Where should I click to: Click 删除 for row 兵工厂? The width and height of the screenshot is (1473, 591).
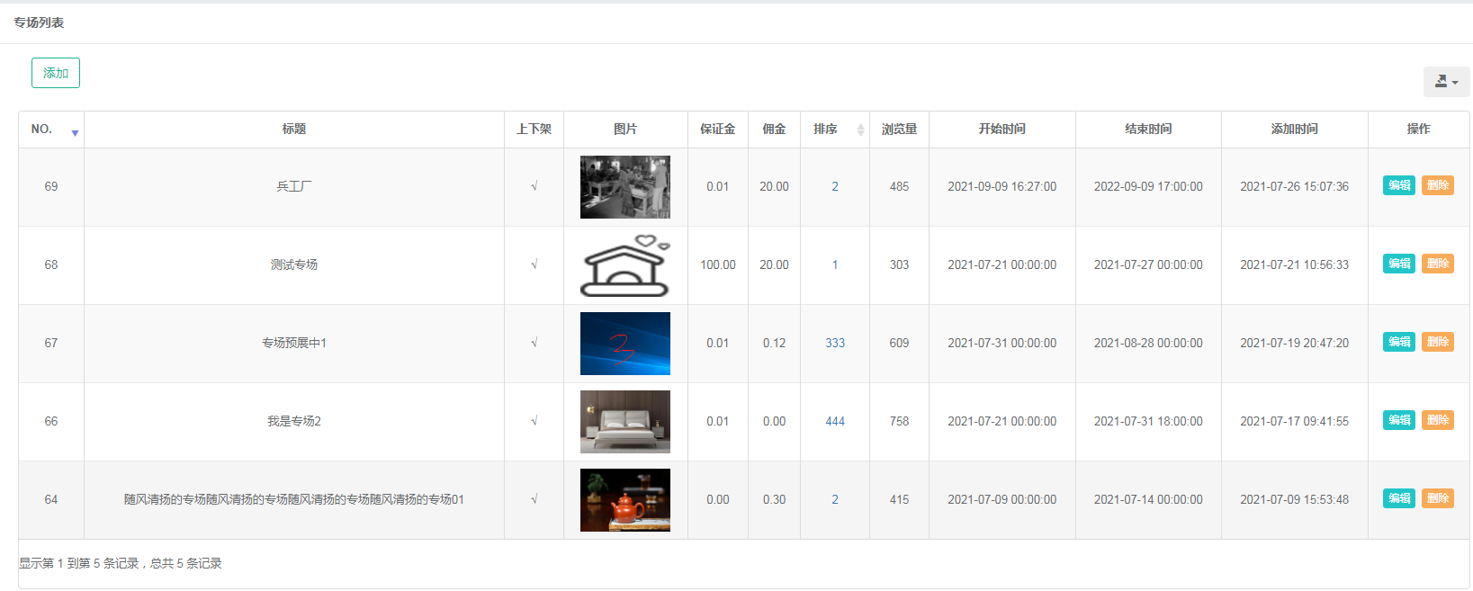tap(1438, 185)
